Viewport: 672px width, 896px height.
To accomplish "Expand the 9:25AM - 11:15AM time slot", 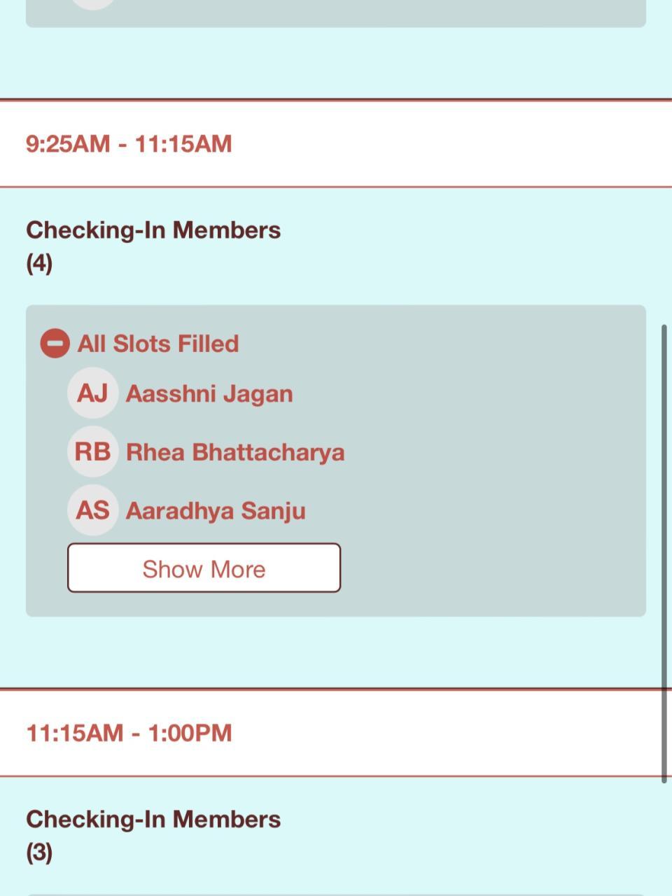I will tap(129, 144).
